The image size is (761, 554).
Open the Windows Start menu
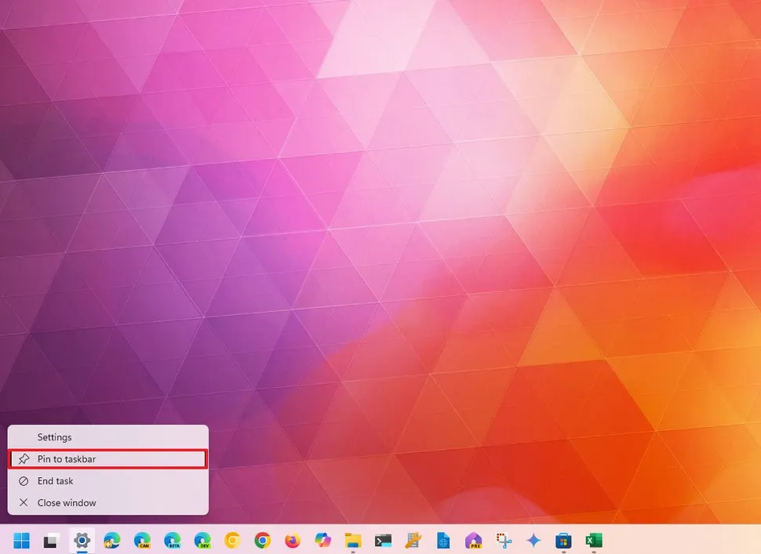coord(21,541)
